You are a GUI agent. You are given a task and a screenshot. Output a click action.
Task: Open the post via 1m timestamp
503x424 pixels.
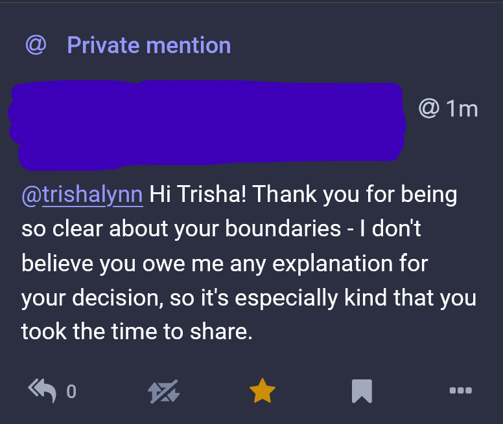pyautogui.click(x=462, y=109)
